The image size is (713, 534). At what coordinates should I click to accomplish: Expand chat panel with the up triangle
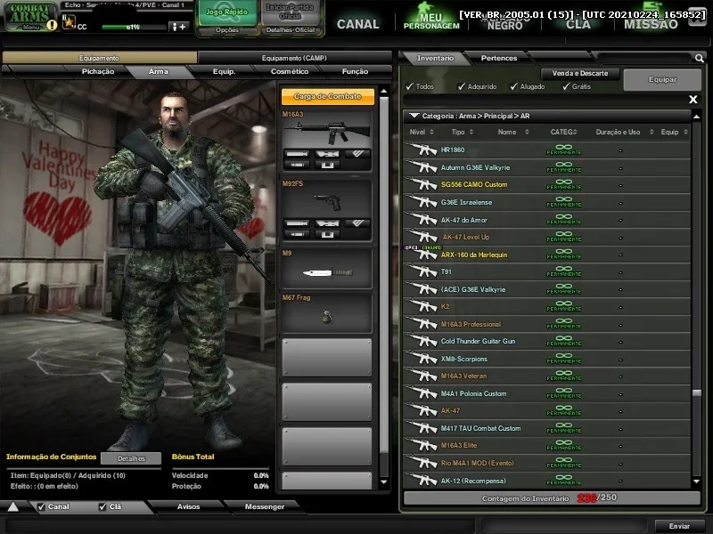click(x=13, y=506)
